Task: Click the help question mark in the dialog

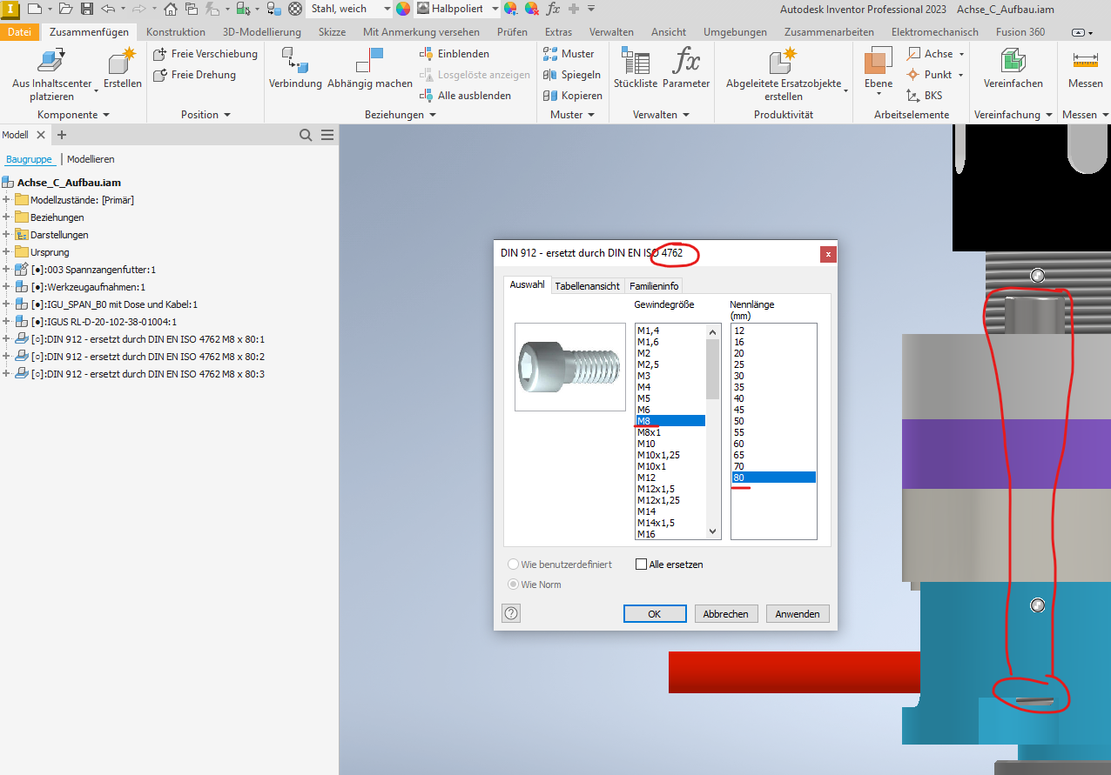Action: click(x=511, y=613)
